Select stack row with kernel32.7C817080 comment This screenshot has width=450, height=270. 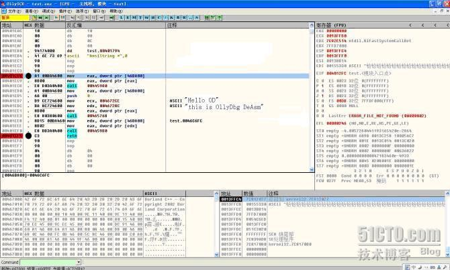332,245
